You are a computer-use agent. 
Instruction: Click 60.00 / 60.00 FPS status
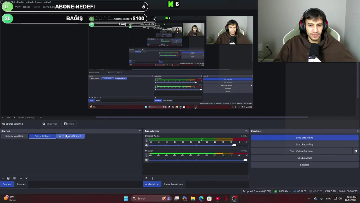coord(348,191)
